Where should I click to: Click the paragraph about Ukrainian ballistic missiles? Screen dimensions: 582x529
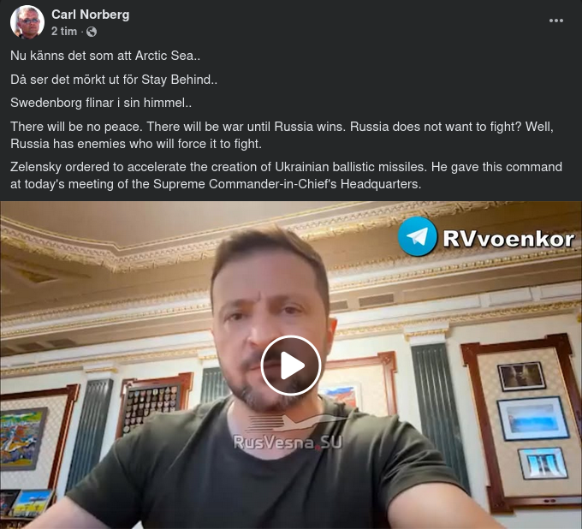[x=286, y=175]
